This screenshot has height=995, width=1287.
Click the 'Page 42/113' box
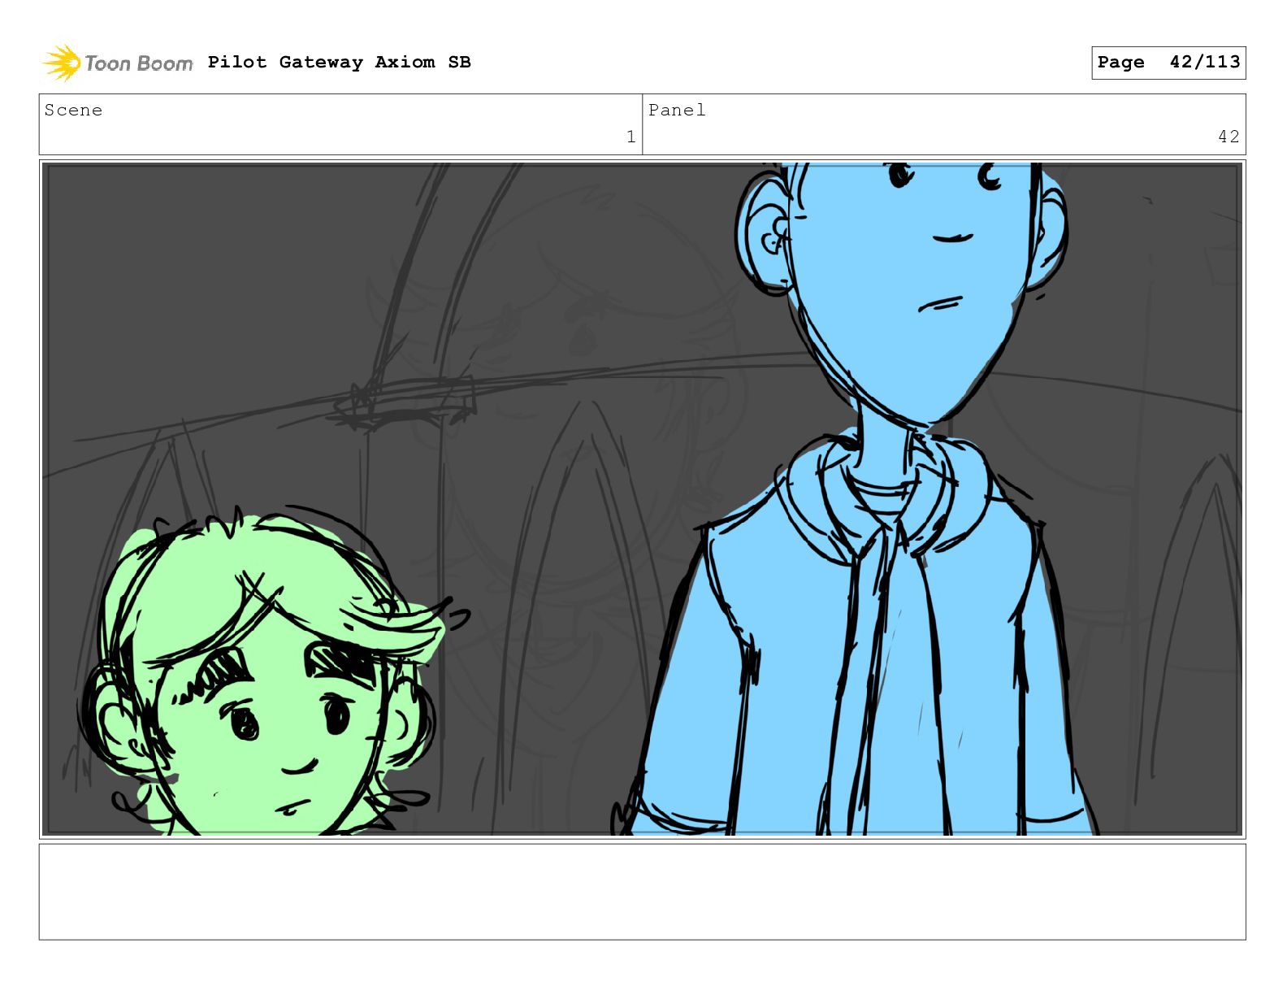click(x=1168, y=63)
